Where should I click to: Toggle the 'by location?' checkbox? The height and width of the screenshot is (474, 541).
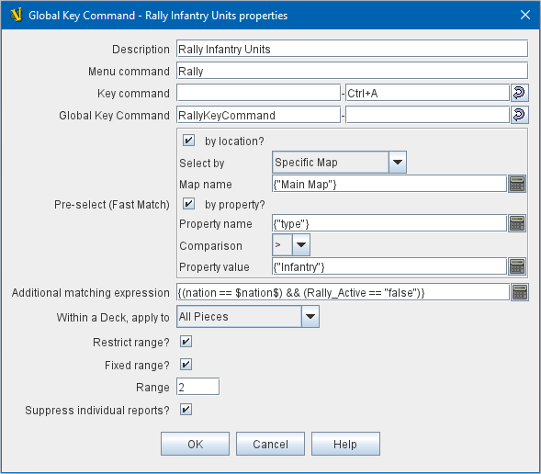[x=188, y=141]
